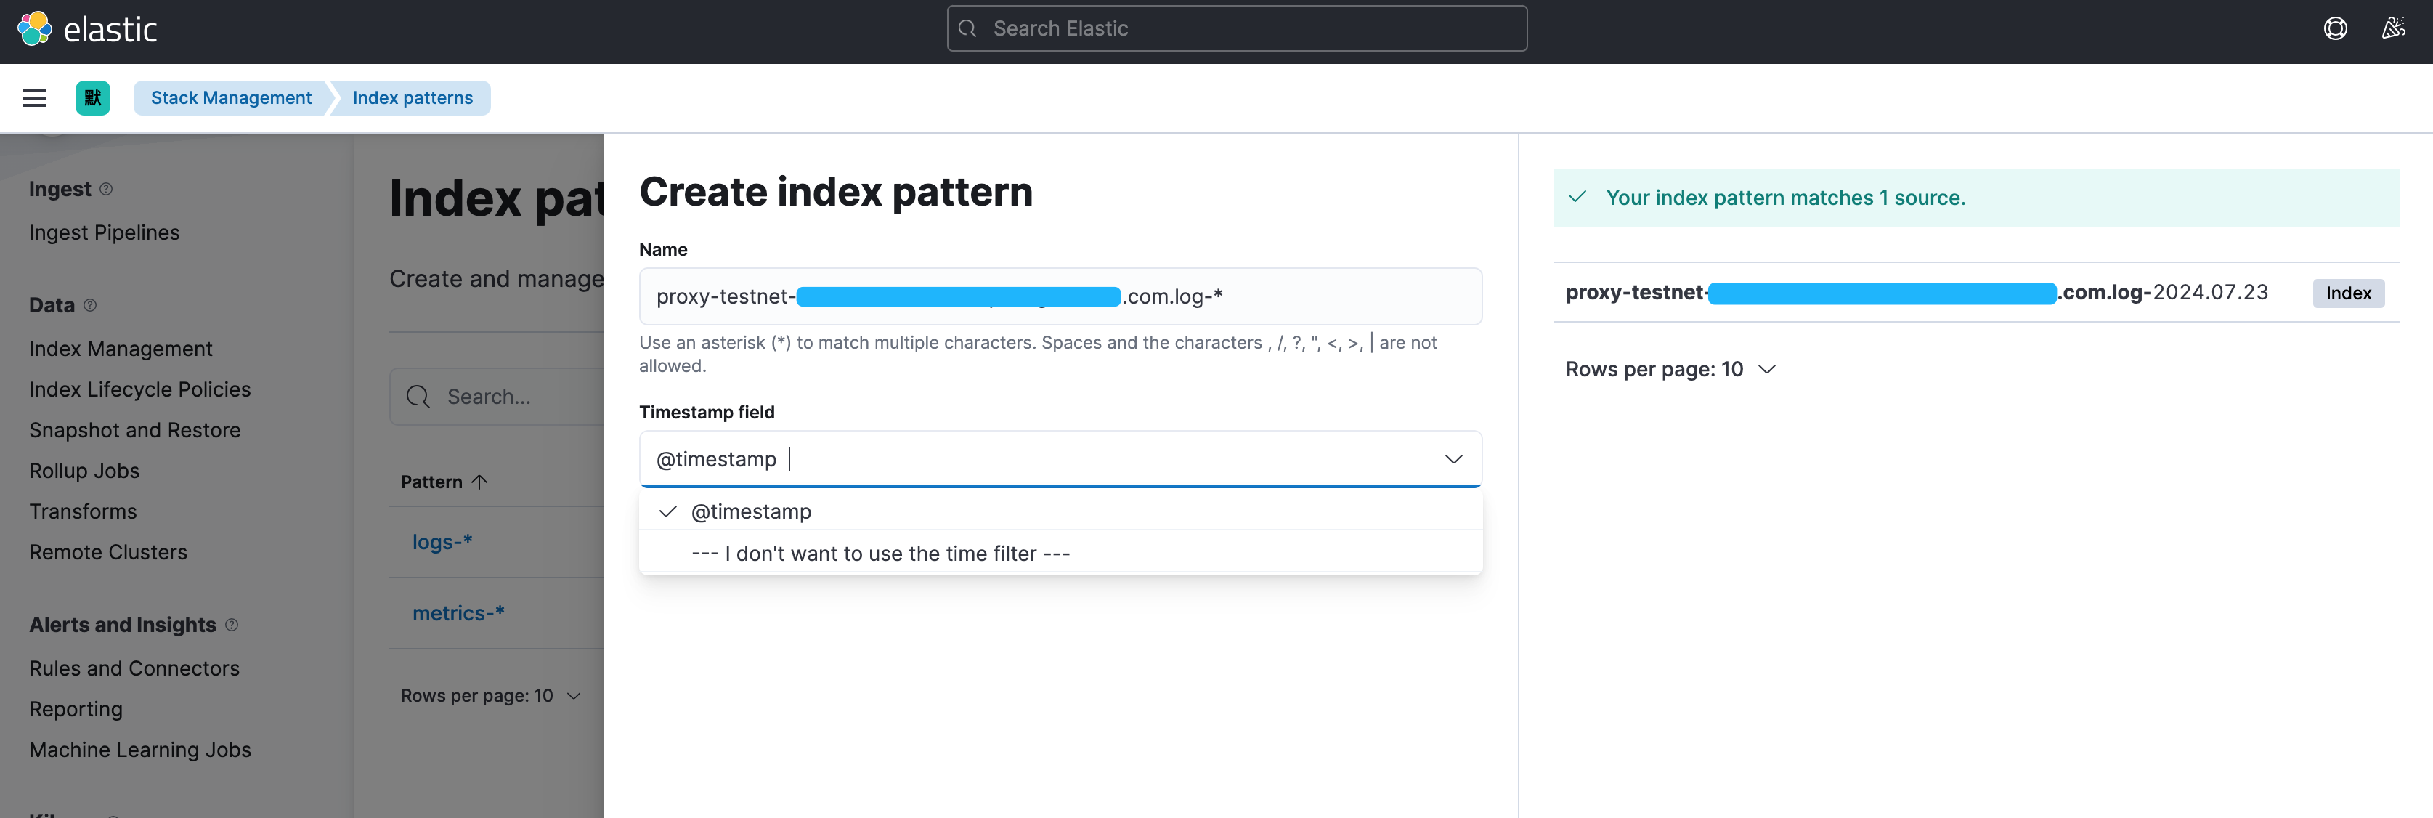Click the success check icon in callout
Image resolution: width=2433 pixels, height=818 pixels.
coord(1576,198)
